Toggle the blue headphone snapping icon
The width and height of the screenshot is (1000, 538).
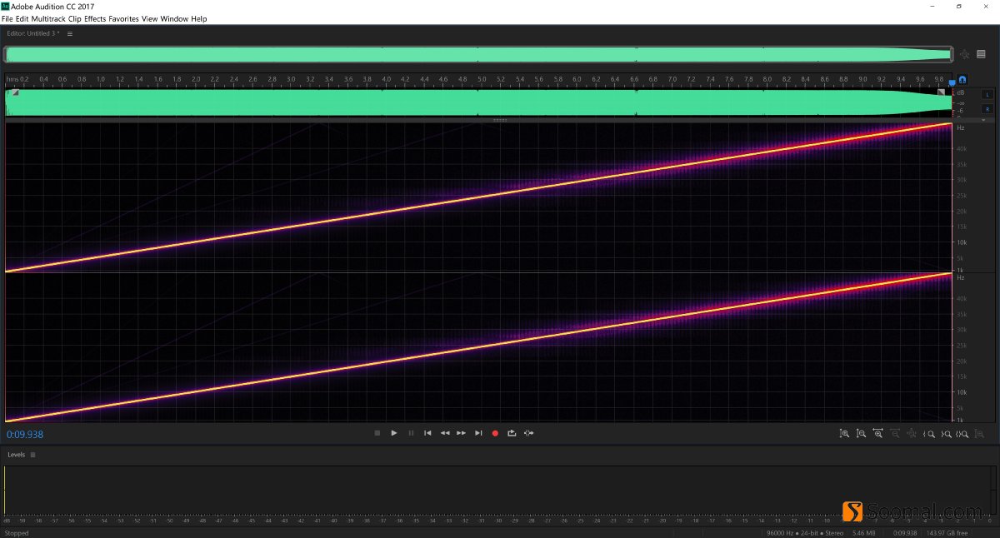pos(962,80)
